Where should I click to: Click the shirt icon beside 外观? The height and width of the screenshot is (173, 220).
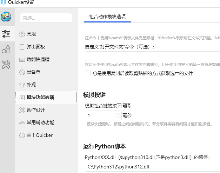[22, 85]
